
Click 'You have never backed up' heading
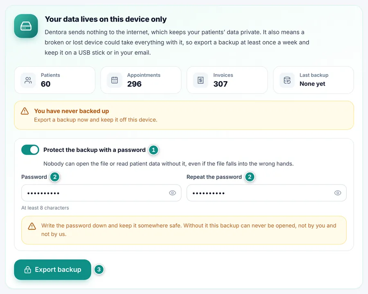coord(72,111)
